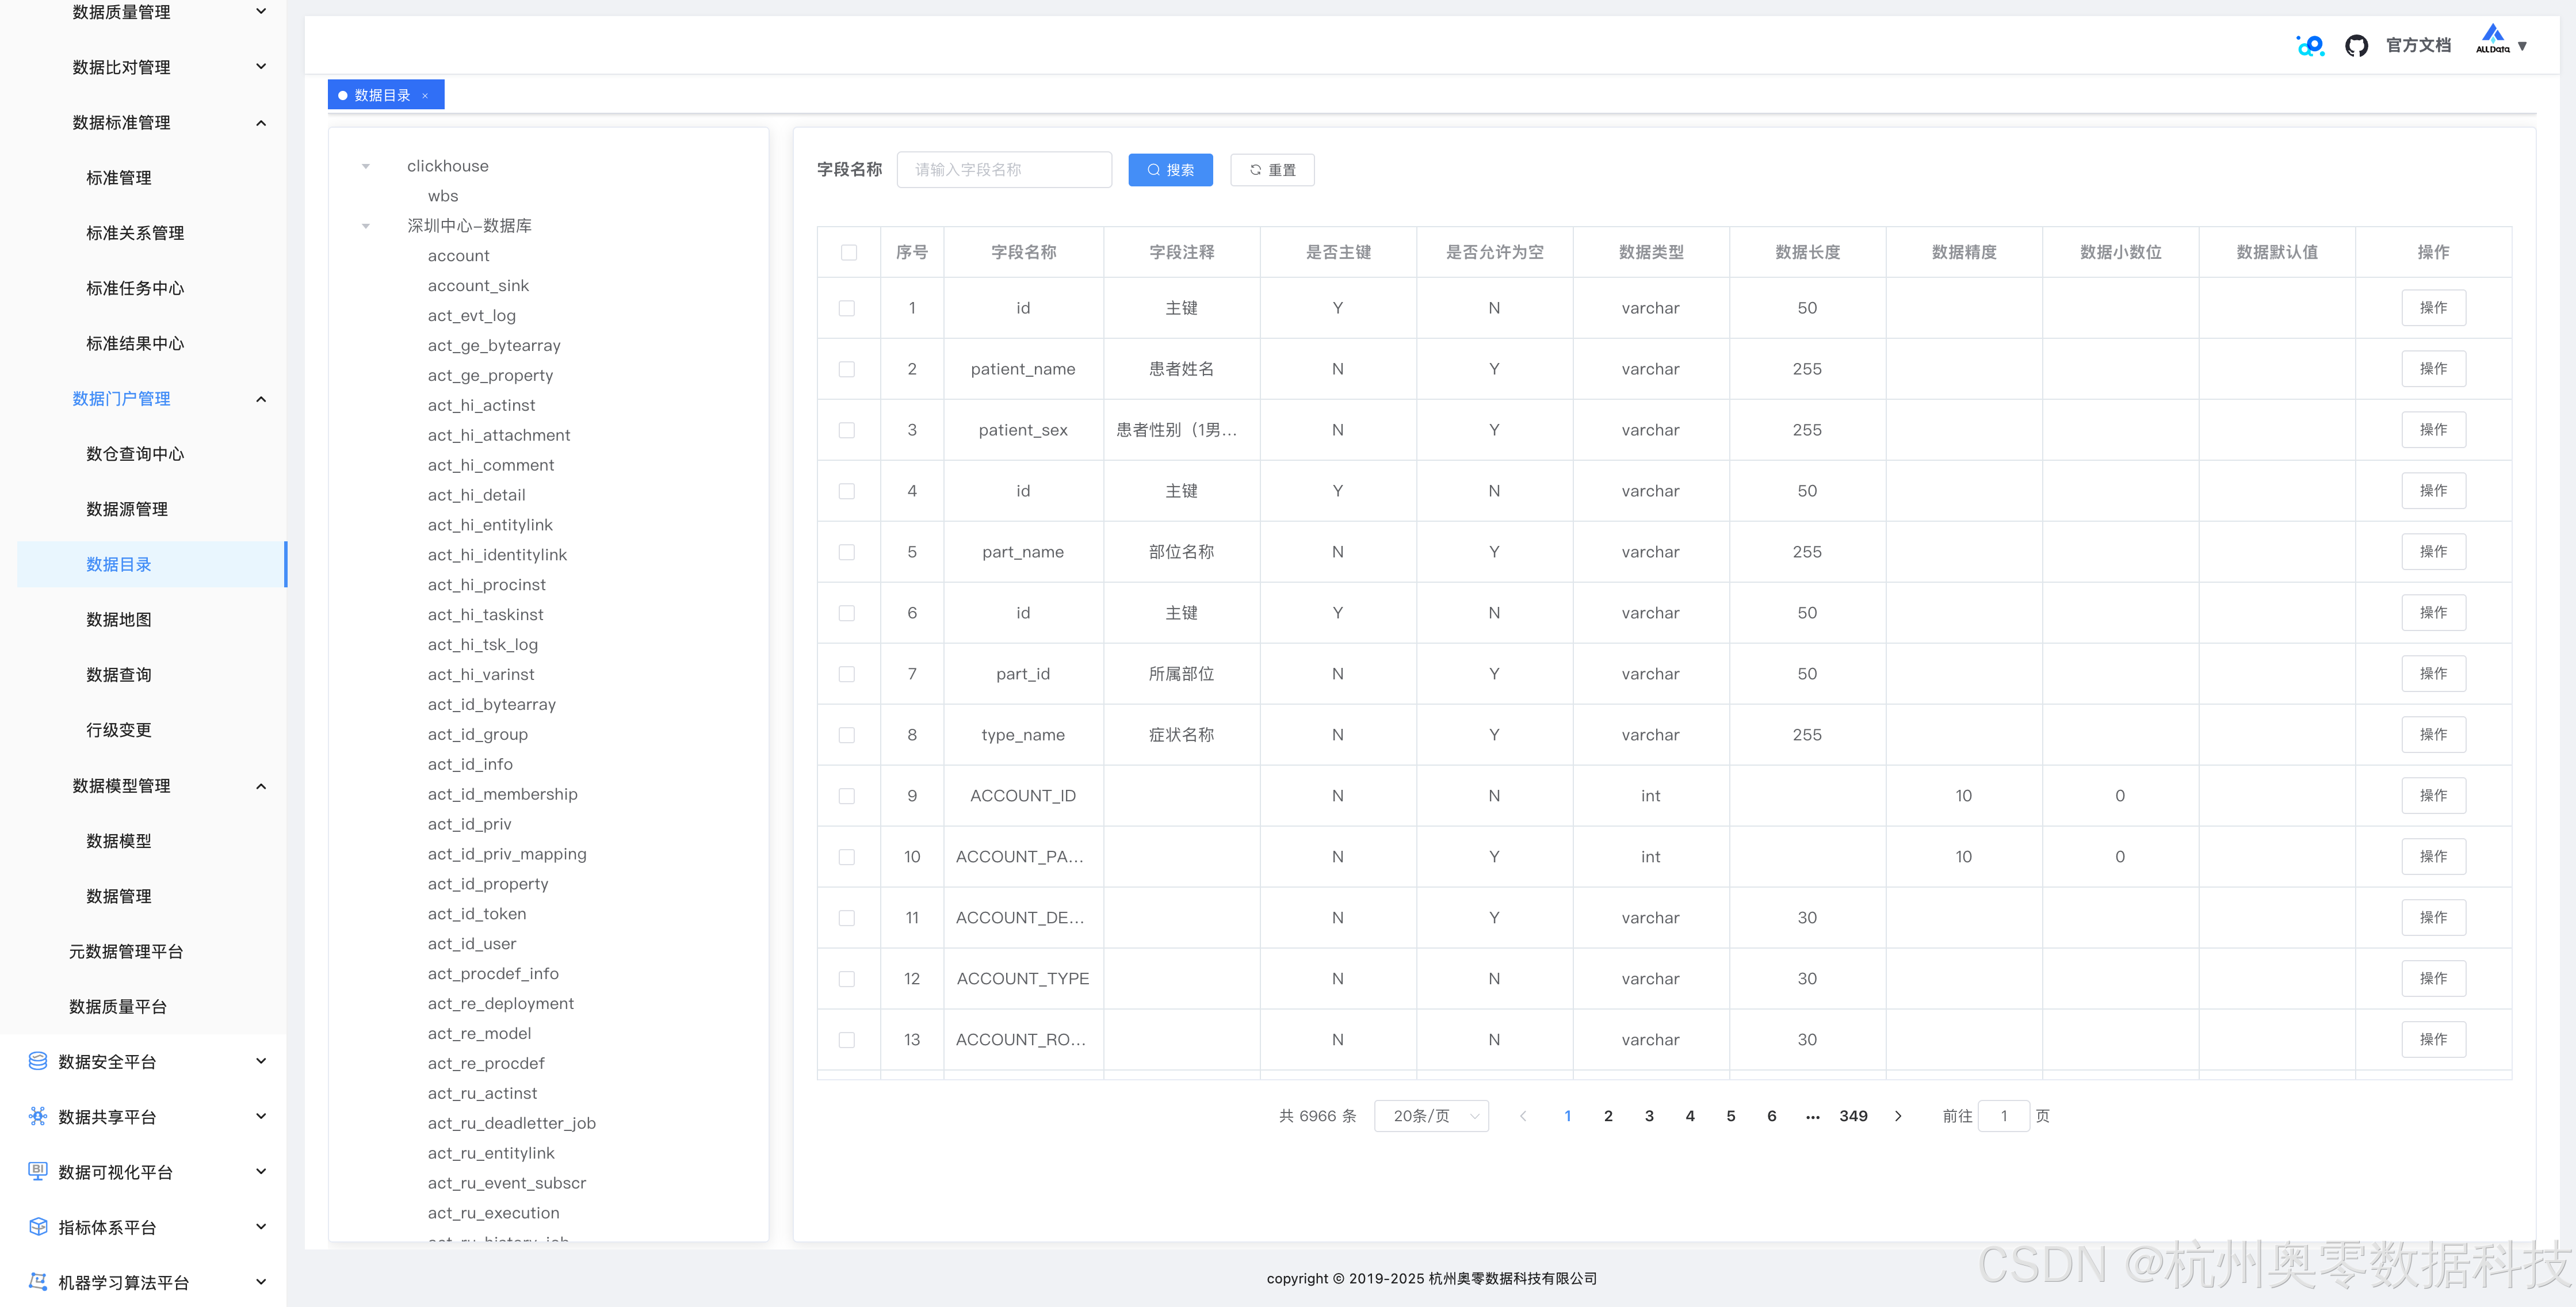Image resolution: width=2576 pixels, height=1307 pixels.
Task: Go to page 349
Action: [x=1853, y=1116]
